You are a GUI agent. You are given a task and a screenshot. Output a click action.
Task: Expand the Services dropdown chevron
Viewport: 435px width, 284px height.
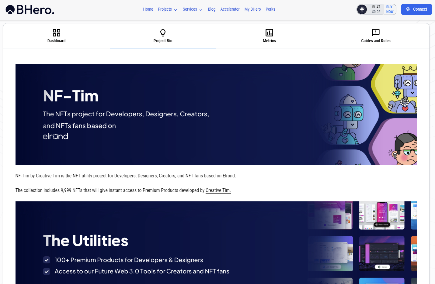(201, 10)
